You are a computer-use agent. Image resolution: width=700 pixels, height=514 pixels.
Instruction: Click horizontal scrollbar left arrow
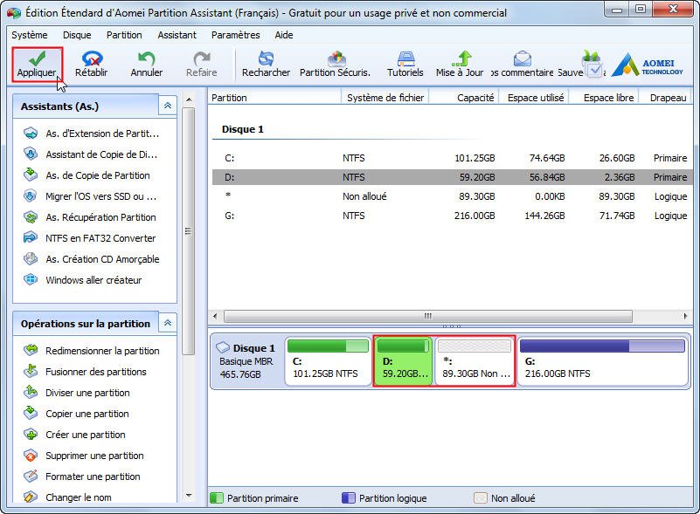(215, 316)
